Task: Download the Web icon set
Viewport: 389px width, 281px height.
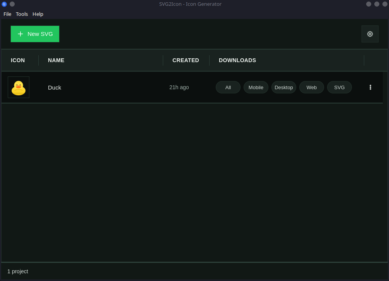Action: click(x=311, y=87)
